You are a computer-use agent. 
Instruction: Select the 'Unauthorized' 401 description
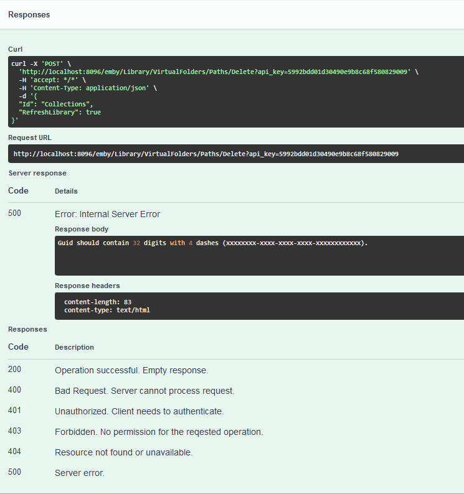[x=139, y=411]
